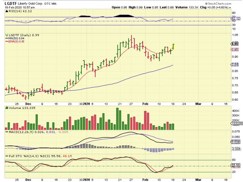Click the grey -0.005 histogram value in MACD label
243x182 pixels.
[63, 132]
